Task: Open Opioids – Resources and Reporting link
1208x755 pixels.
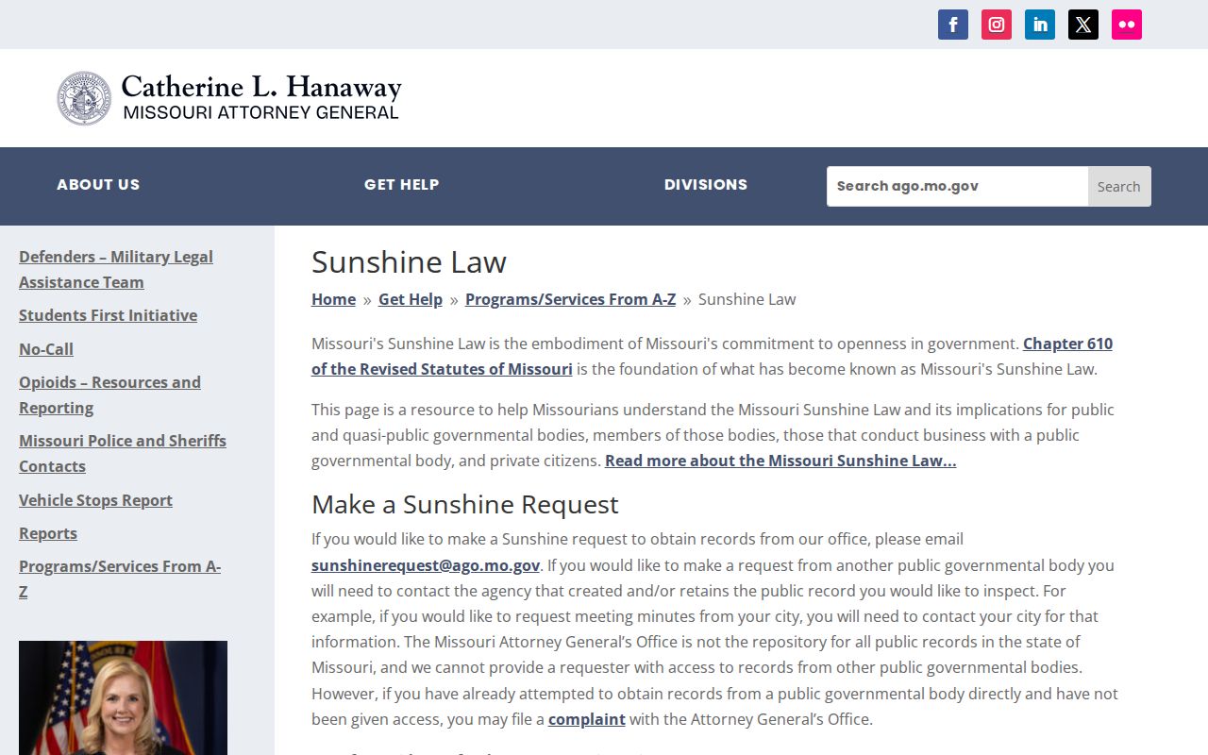Action: click(109, 394)
